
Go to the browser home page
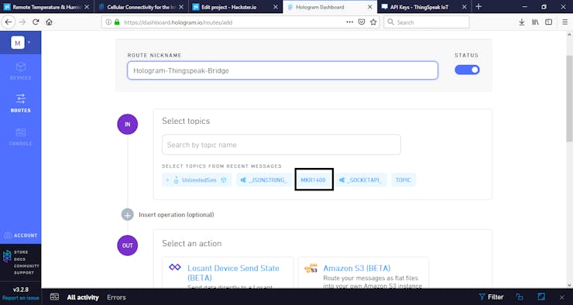pyautogui.click(x=49, y=22)
